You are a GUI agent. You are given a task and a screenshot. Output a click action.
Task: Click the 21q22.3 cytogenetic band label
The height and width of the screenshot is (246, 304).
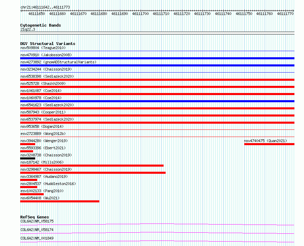click(28, 29)
